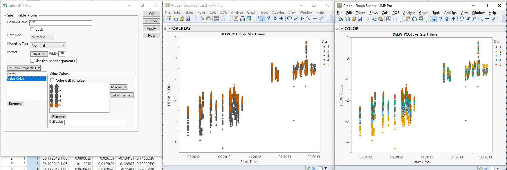Select the Grabber hand tool in Graph Builder 2
The height and width of the screenshot is (170, 507).
[289, 19]
